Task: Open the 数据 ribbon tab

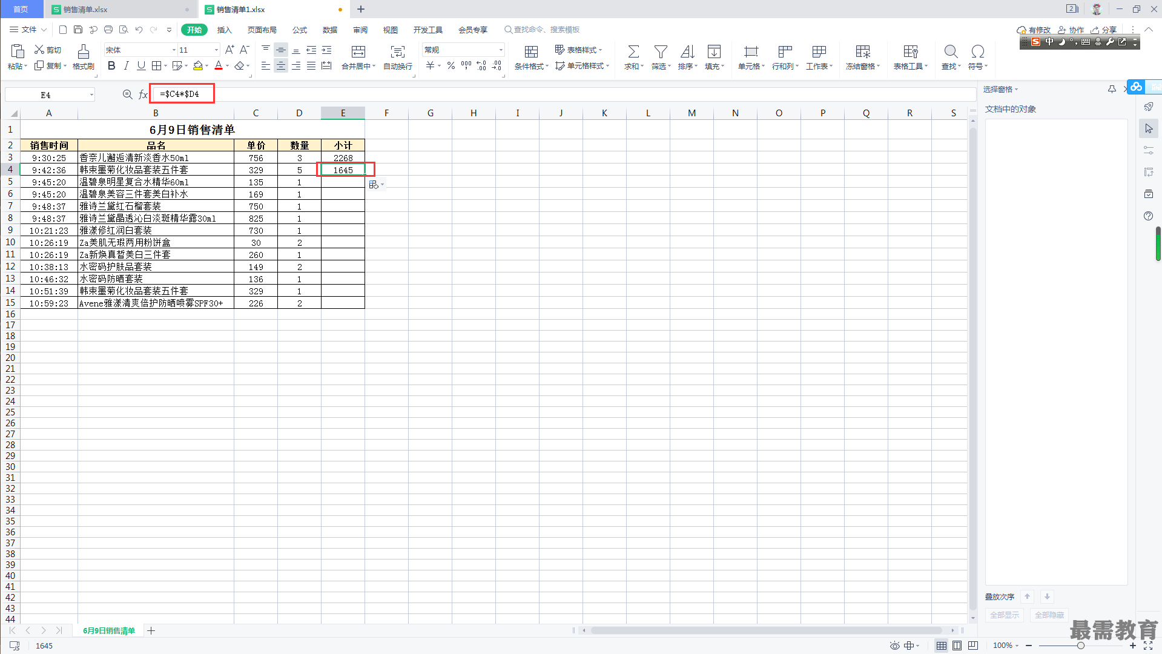Action: 330,30
